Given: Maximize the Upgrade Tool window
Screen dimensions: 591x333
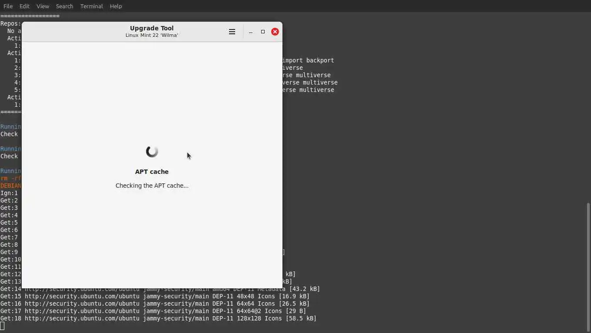Looking at the screenshot, I should [x=263, y=32].
